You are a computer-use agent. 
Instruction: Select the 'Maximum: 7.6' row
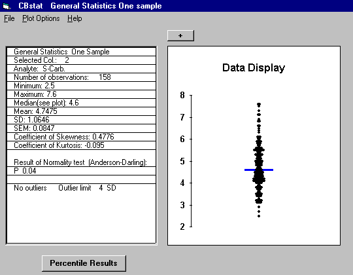[x=81, y=94]
